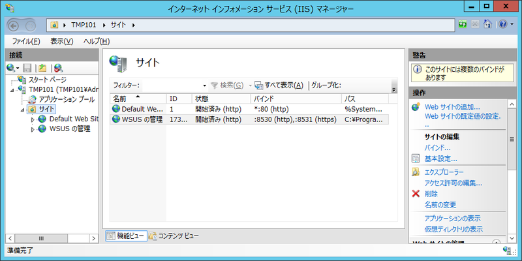This screenshot has width=522, height=261.
Task: Click 名前の変更 link
Action: click(x=440, y=205)
